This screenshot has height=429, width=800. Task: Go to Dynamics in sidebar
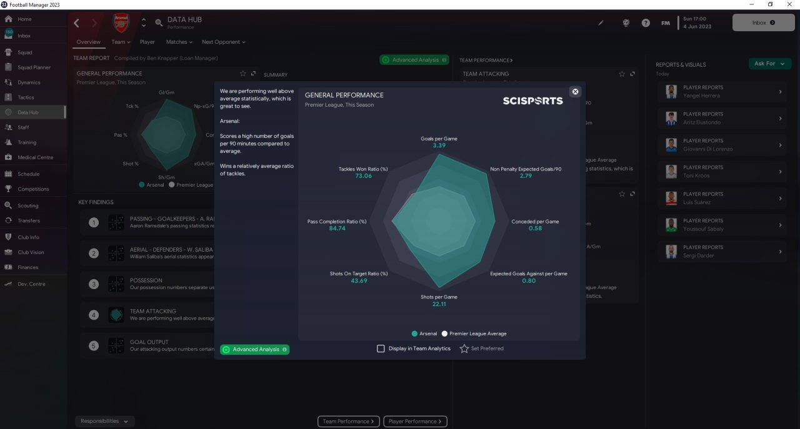click(x=32, y=82)
